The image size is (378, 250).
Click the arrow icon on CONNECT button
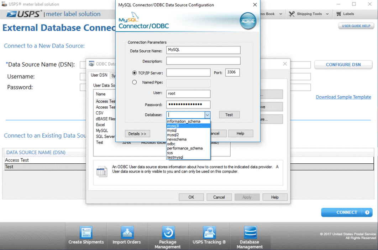[x=367, y=212]
